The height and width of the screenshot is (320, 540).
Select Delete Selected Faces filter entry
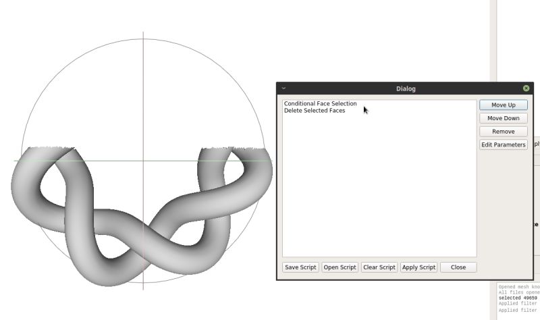[315, 111]
